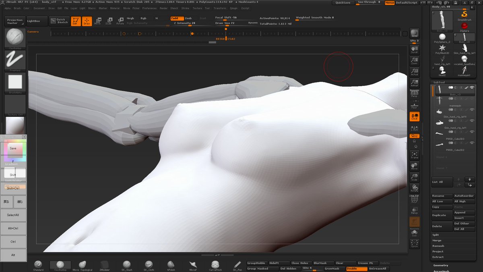Image resolution: width=483 pixels, height=272 pixels.
Task: Click the QuickSave button
Action: click(343, 2)
